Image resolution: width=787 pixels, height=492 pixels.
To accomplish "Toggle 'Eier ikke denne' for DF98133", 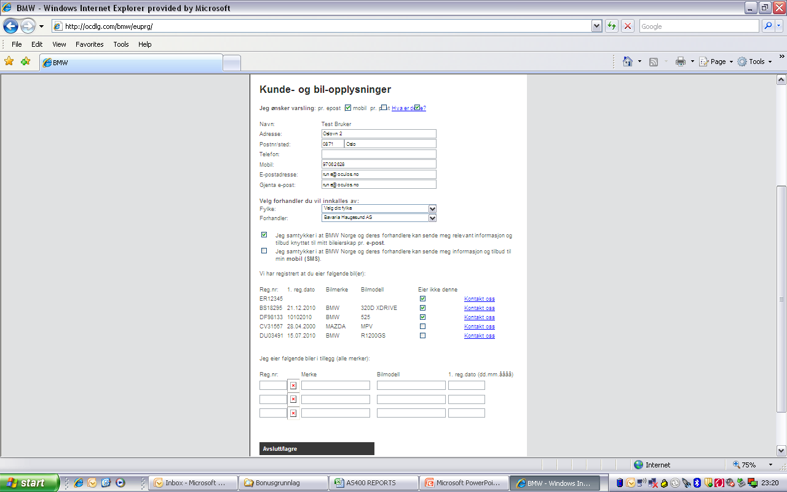I will (422, 317).
